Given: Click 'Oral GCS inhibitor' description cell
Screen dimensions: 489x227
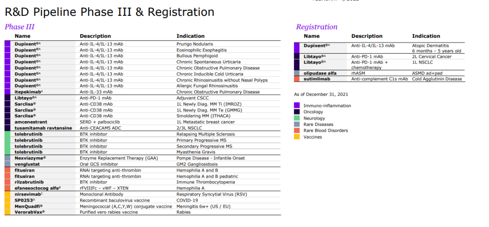Looking at the screenshot, I should (x=99, y=164).
